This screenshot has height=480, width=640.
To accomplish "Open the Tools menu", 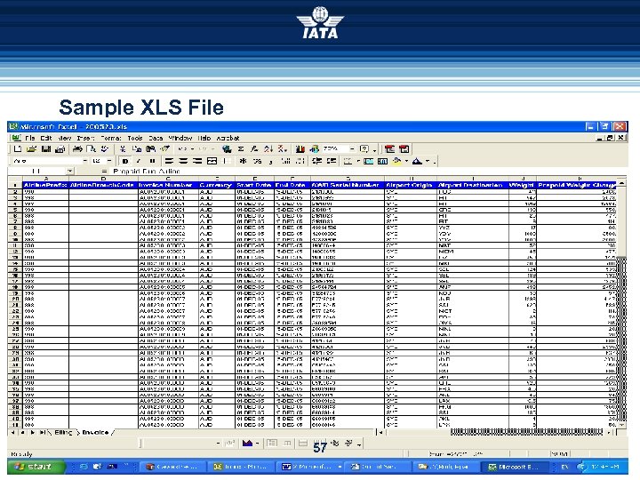I will click(x=135, y=139).
